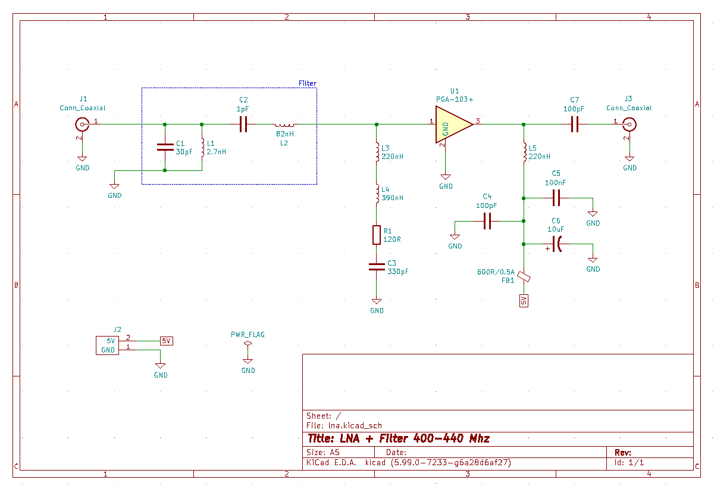Select the 2.7nH value text
This screenshot has height=492, width=714.
217,151
